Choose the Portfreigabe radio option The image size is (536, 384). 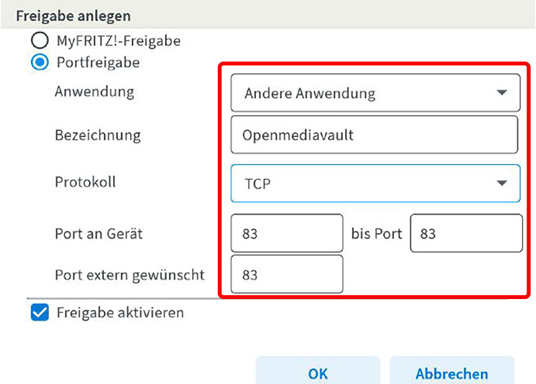tap(40, 63)
